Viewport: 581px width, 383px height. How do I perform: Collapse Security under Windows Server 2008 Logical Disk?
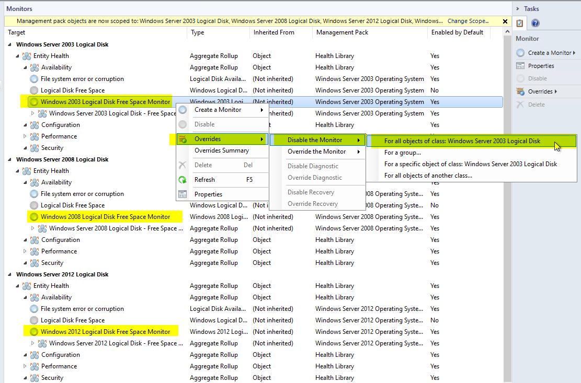(x=25, y=263)
